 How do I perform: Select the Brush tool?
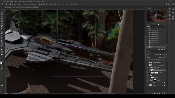[2, 28]
